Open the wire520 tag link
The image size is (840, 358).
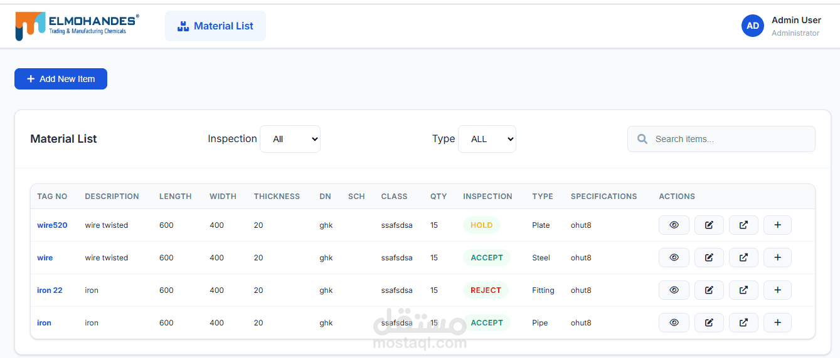pyautogui.click(x=52, y=225)
